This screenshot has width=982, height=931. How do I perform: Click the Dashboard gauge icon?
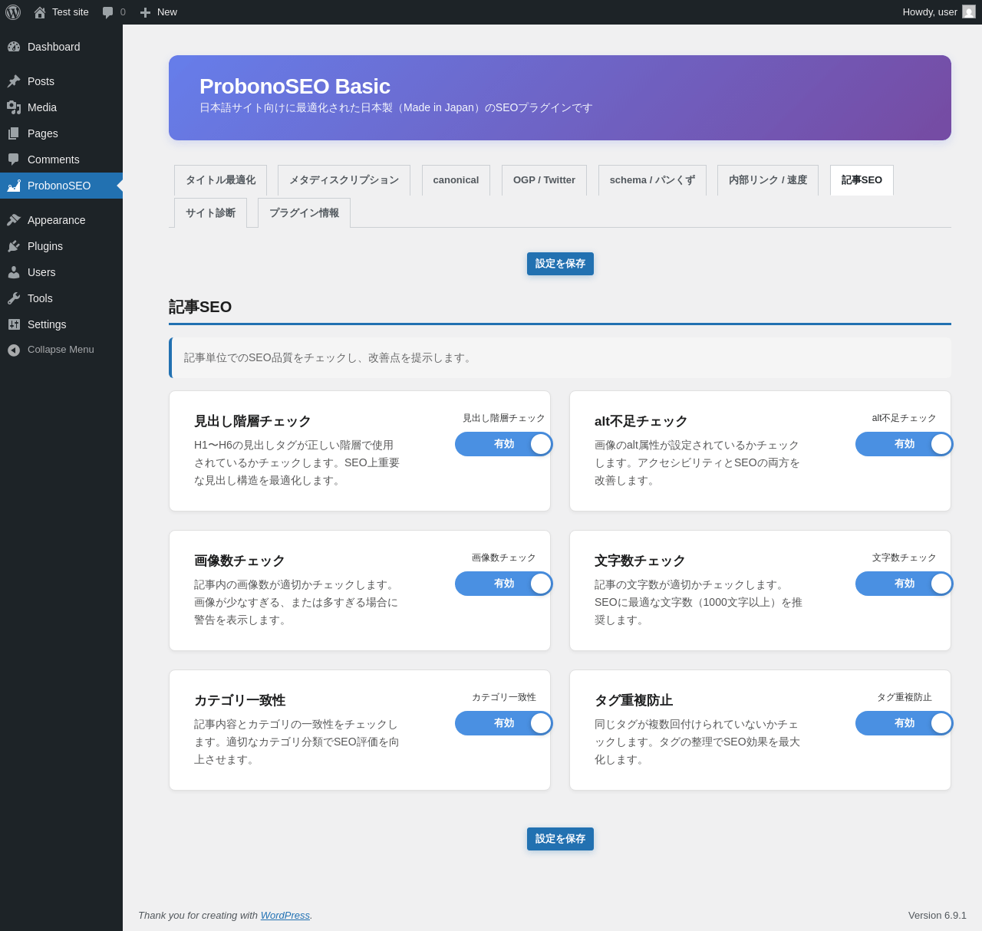(x=14, y=47)
